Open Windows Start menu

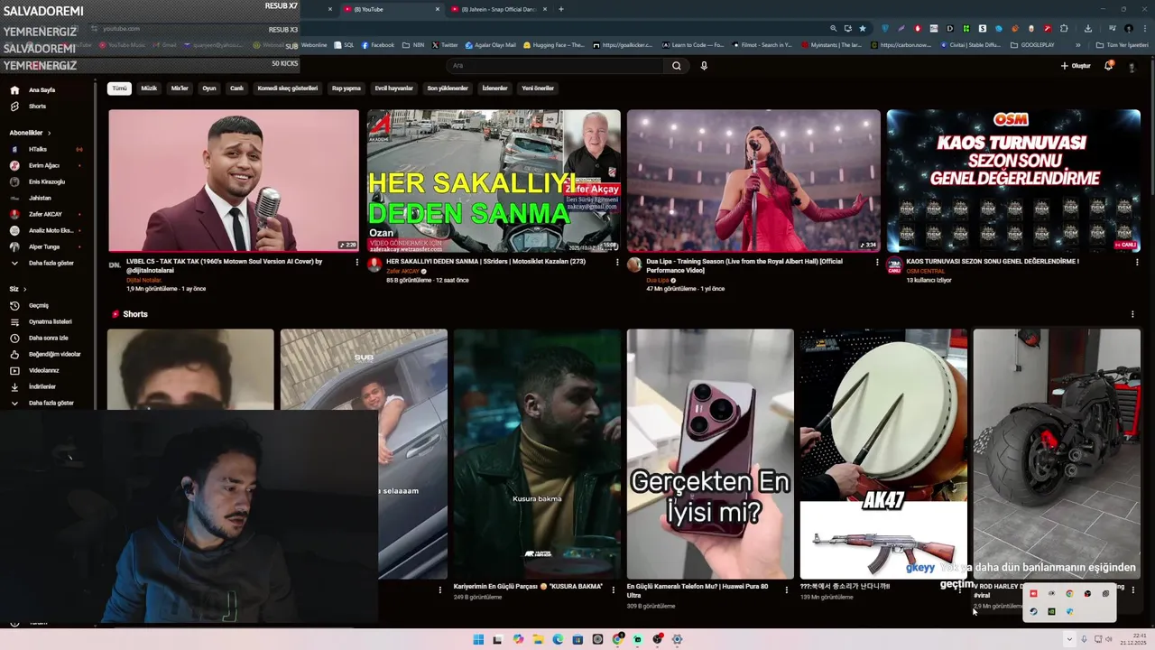[x=478, y=639]
